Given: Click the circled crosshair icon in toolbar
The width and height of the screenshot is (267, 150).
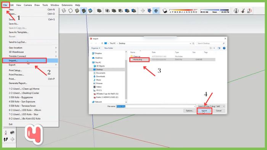Looking at the screenshot, I should 236,11.
